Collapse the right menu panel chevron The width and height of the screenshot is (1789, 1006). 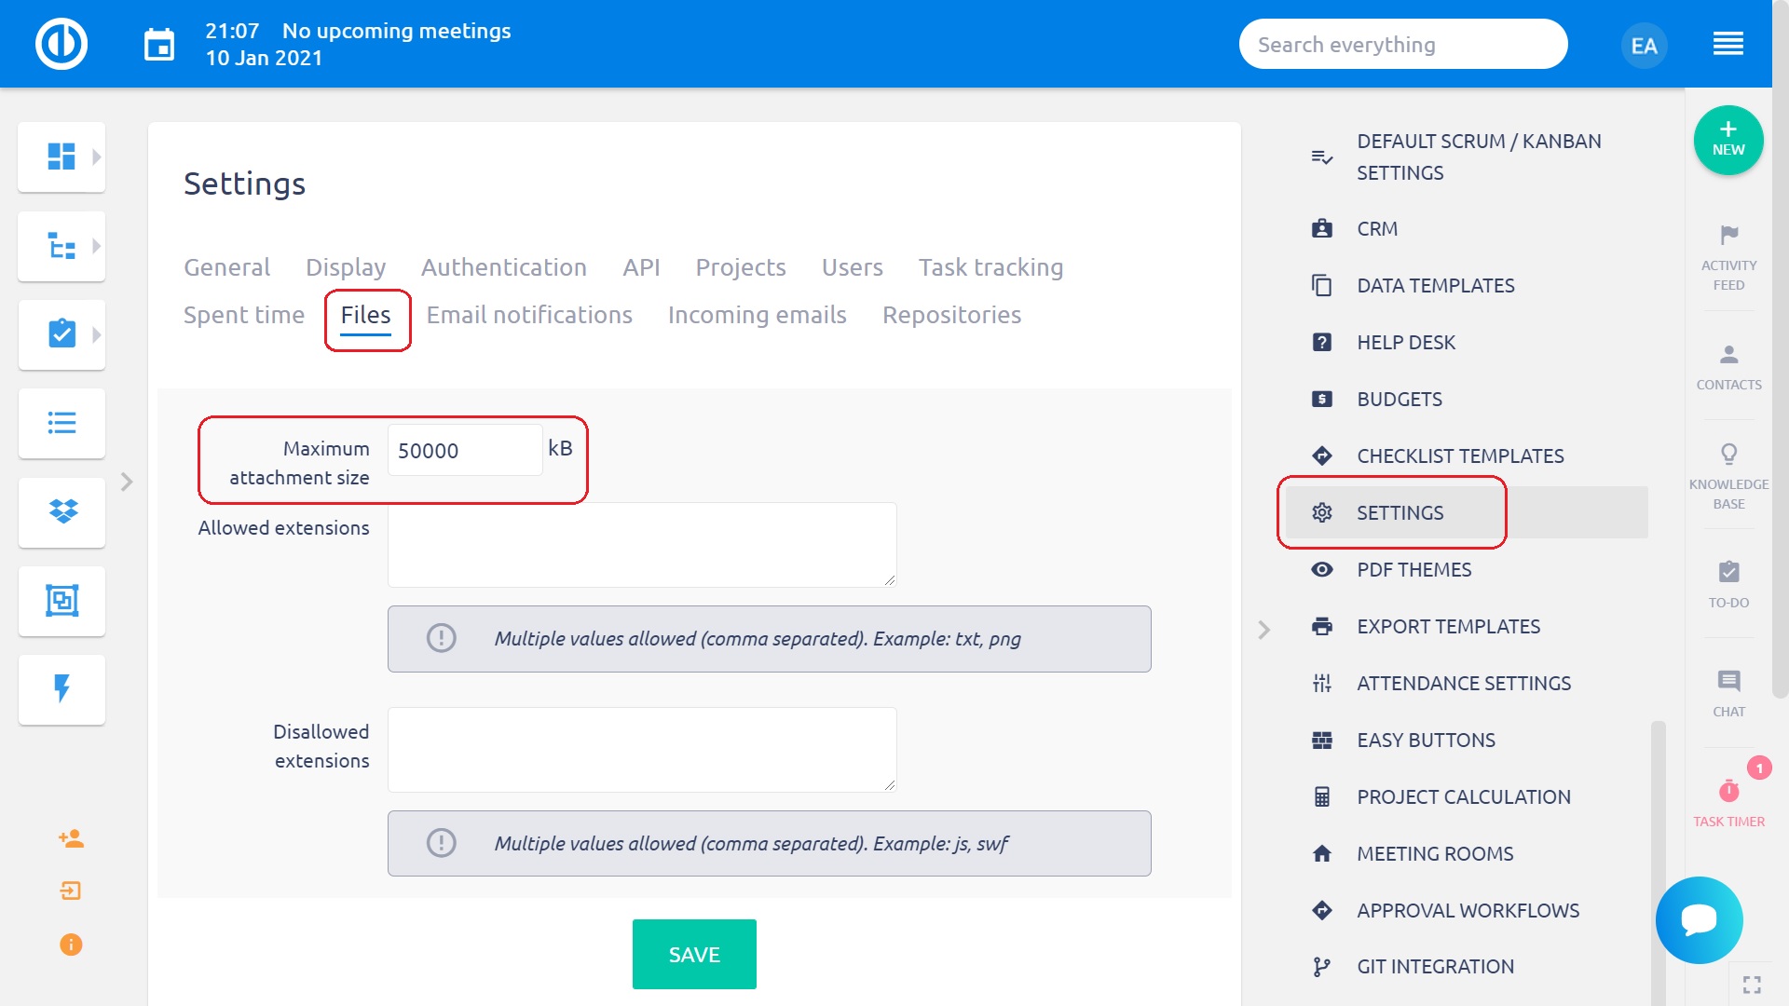point(1263,630)
